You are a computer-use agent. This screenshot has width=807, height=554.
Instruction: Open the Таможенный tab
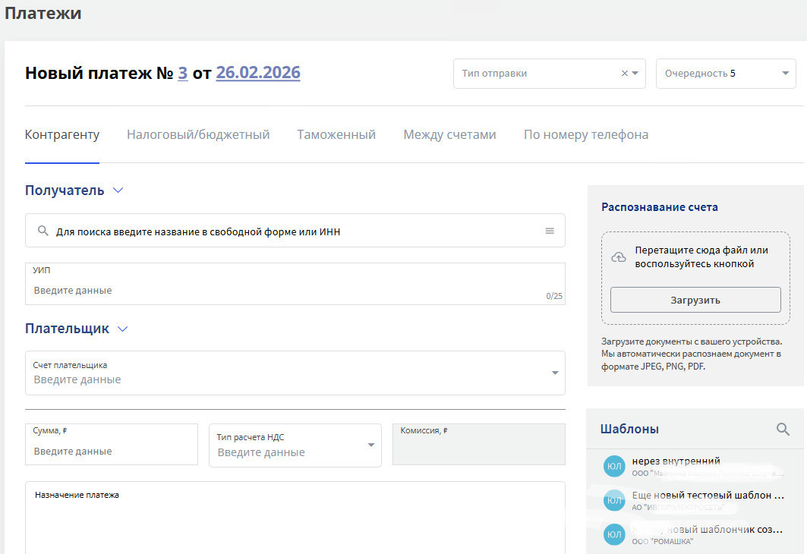click(336, 135)
